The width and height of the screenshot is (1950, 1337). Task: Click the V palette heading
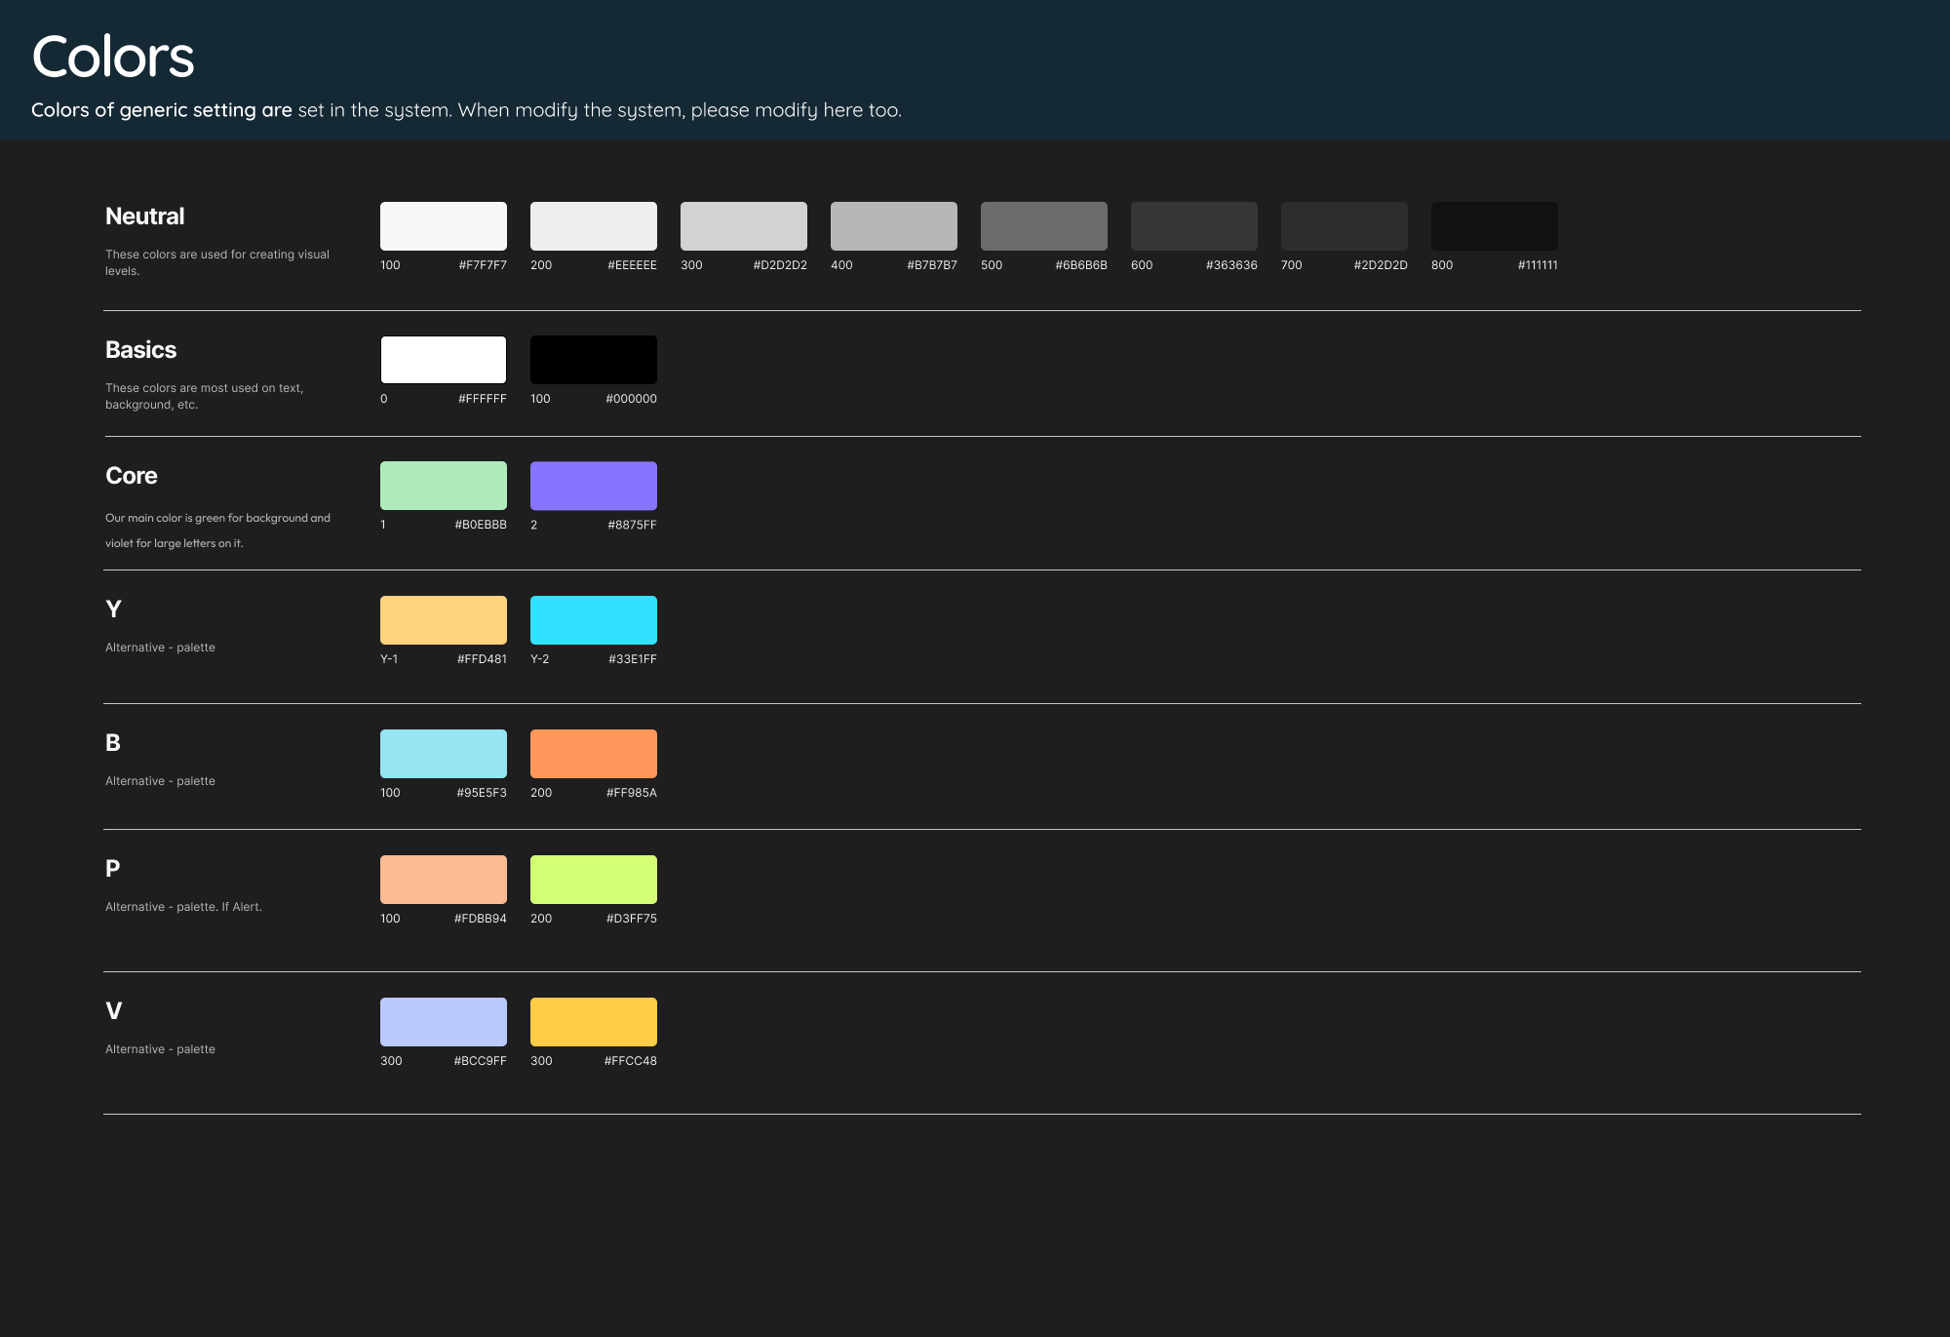tap(113, 1011)
